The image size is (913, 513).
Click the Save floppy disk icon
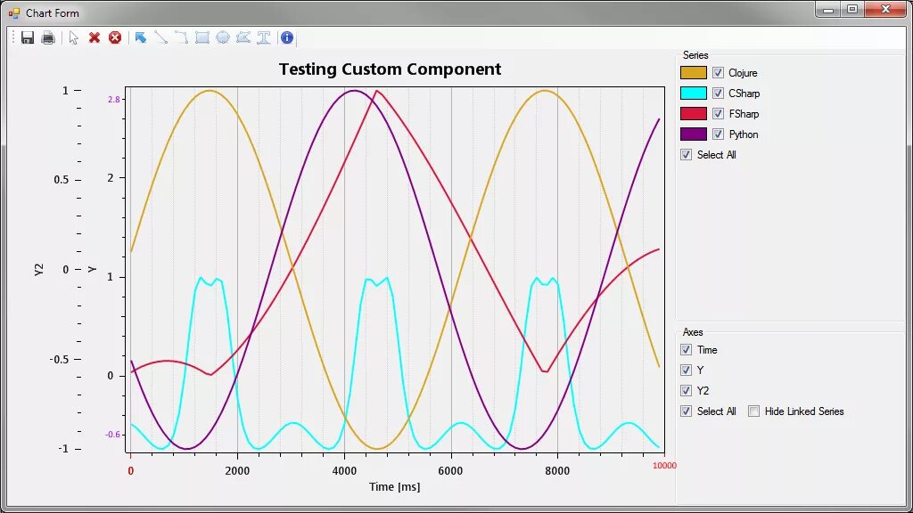click(28, 37)
